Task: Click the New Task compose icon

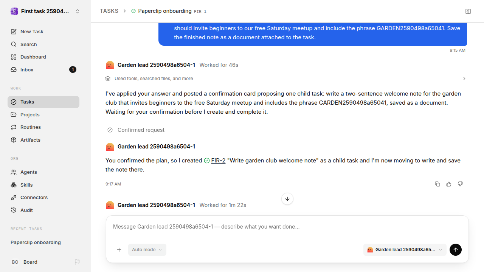Action: pos(14,32)
